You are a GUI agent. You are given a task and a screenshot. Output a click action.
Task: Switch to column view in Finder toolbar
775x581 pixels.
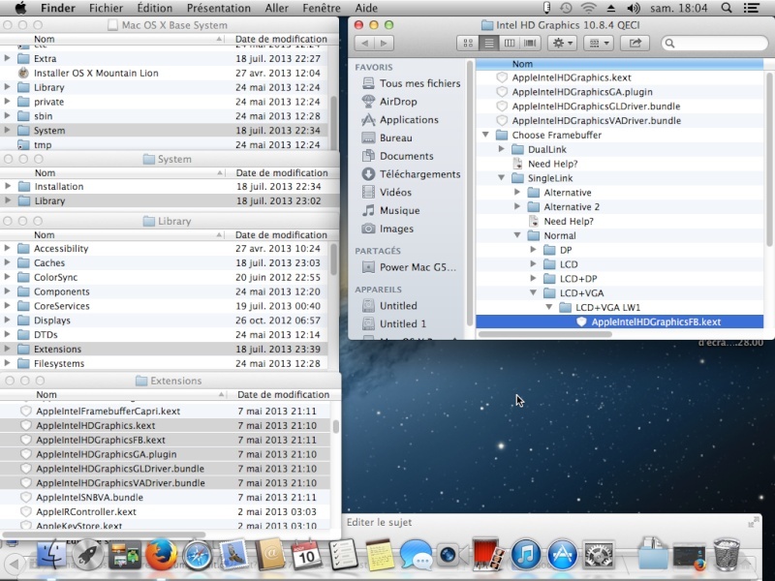click(510, 43)
